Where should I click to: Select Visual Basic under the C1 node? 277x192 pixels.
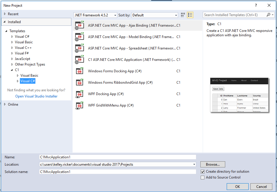29,76
